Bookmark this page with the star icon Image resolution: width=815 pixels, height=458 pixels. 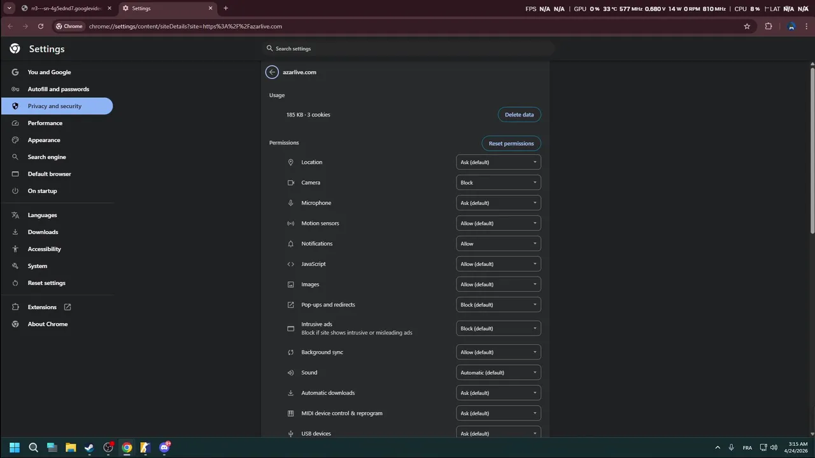click(747, 26)
